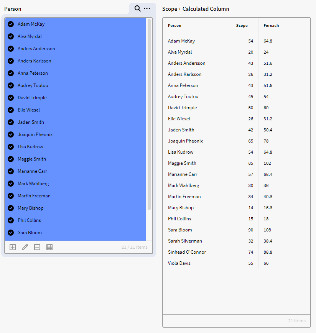The width and height of the screenshot is (316, 333).
Task: Open the three-dot more options menu
Action: tap(147, 8)
